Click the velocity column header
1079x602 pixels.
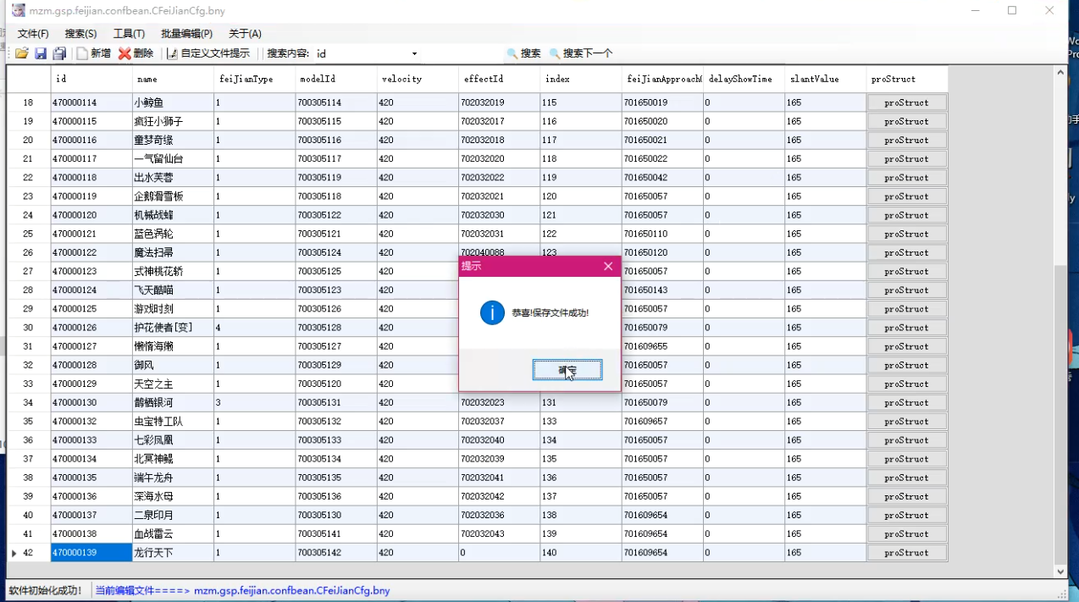[x=418, y=79]
